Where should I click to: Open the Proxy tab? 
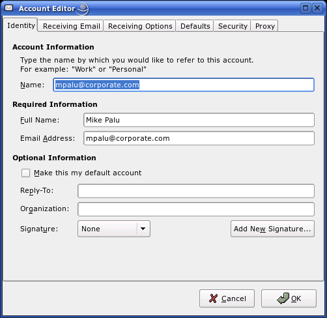pyautogui.click(x=264, y=26)
